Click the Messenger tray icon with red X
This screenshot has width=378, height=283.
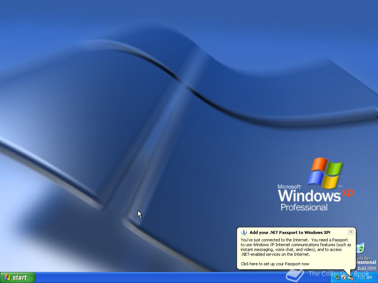pyautogui.click(x=351, y=278)
